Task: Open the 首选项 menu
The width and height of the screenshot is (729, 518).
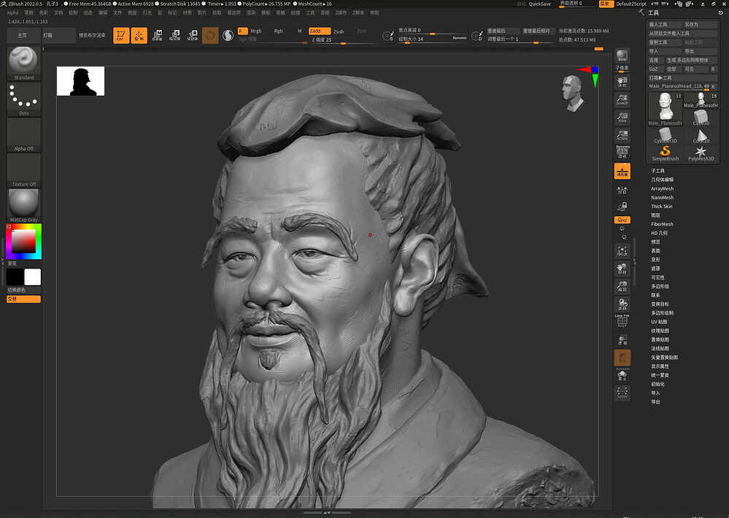Action: click(234, 13)
